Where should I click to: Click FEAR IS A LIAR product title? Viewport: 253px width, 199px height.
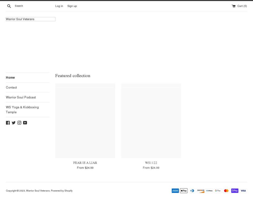pos(85,163)
